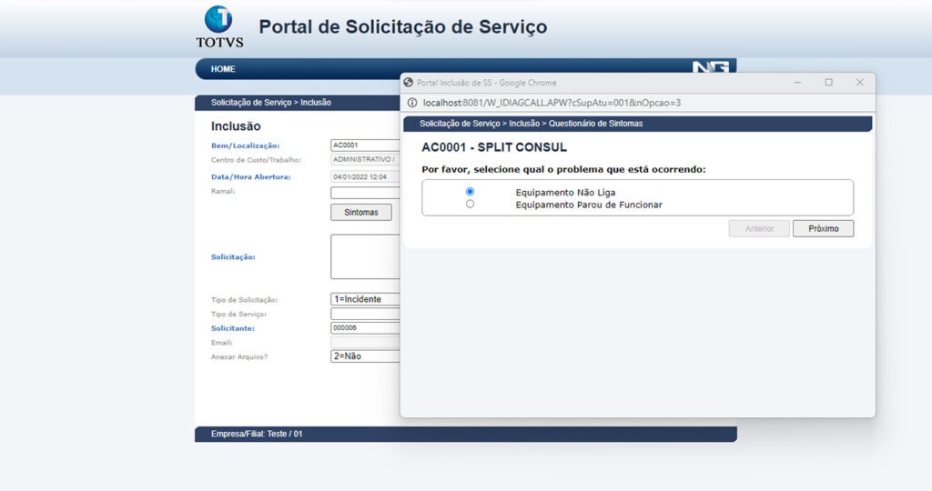This screenshot has height=491, width=932.
Task: Click the Solicitação text area
Action: coord(366,256)
